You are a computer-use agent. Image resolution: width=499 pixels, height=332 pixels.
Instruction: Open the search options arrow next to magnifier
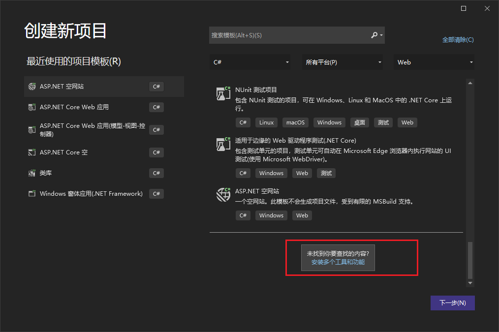tap(381, 35)
